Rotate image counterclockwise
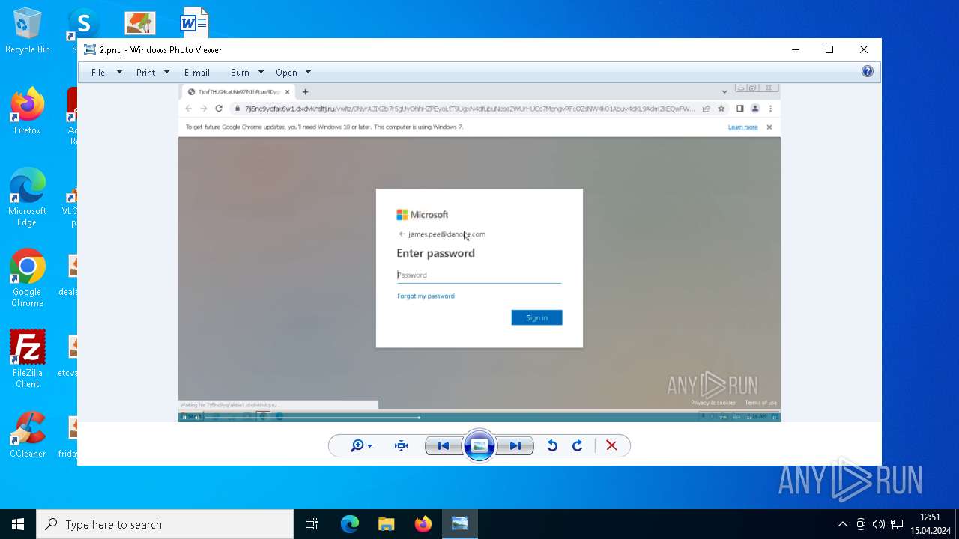Screen dimensions: 959x539 (x=552, y=446)
